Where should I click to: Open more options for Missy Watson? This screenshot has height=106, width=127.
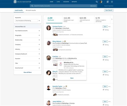[109, 42]
